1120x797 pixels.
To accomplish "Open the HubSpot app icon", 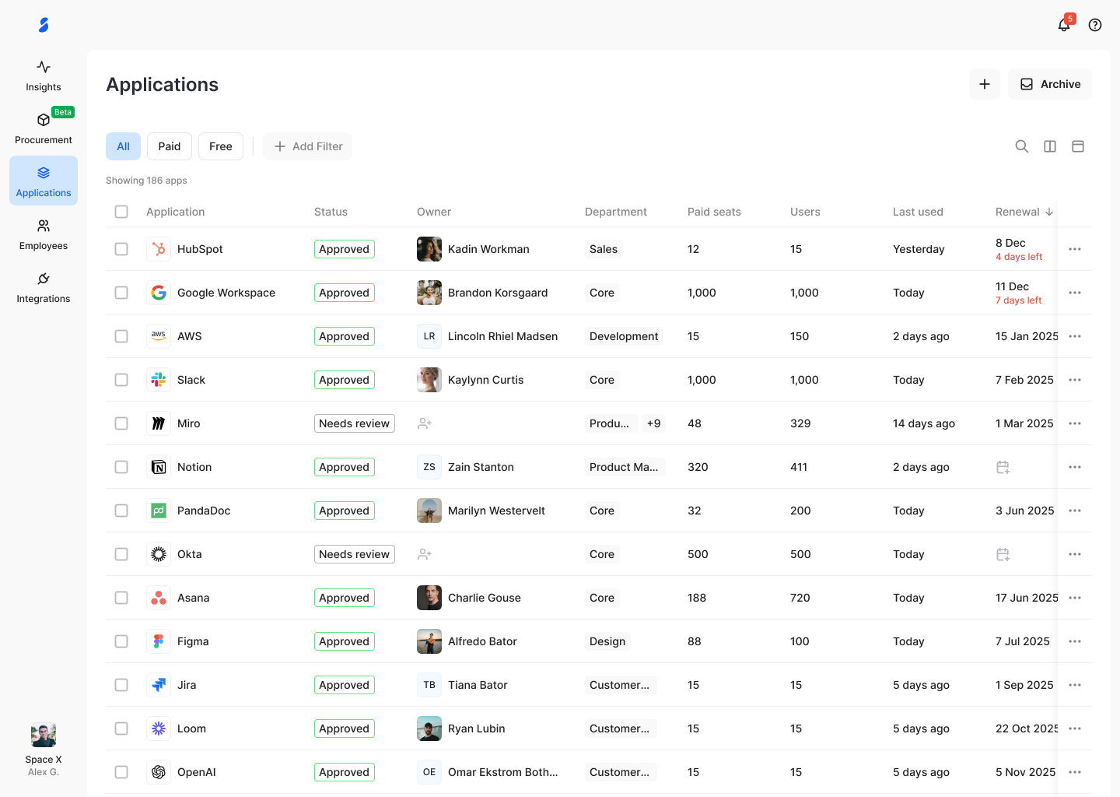I will (x=159, y=249).
